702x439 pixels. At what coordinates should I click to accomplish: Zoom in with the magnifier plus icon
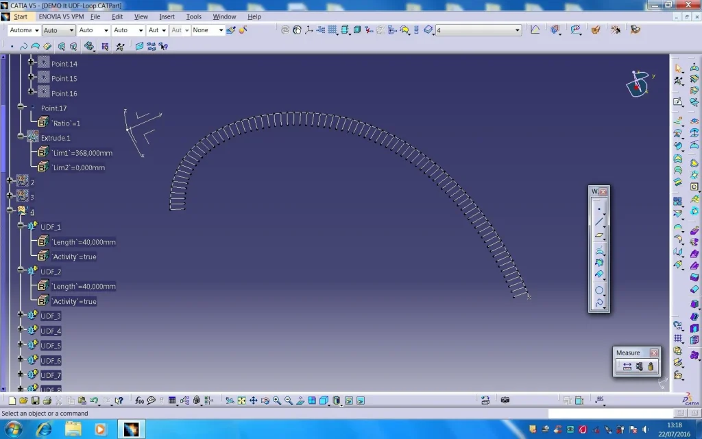pyautogui.click(x=277, y=401)
